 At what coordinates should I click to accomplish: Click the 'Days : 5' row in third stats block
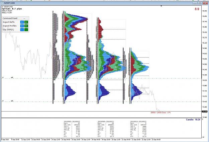(x=138, y=123)
